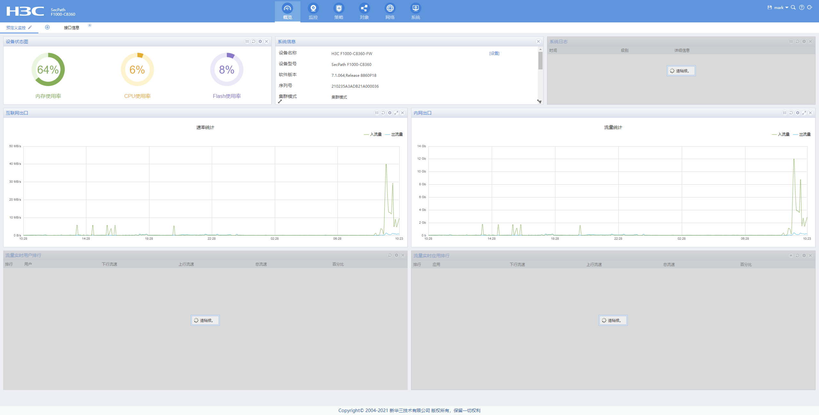Open the mark user dropdown
Viewport: 819px width, 415px height.
781,7
